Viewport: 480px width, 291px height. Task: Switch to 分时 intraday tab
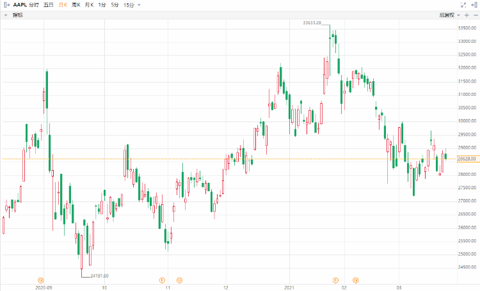(34, 5)
